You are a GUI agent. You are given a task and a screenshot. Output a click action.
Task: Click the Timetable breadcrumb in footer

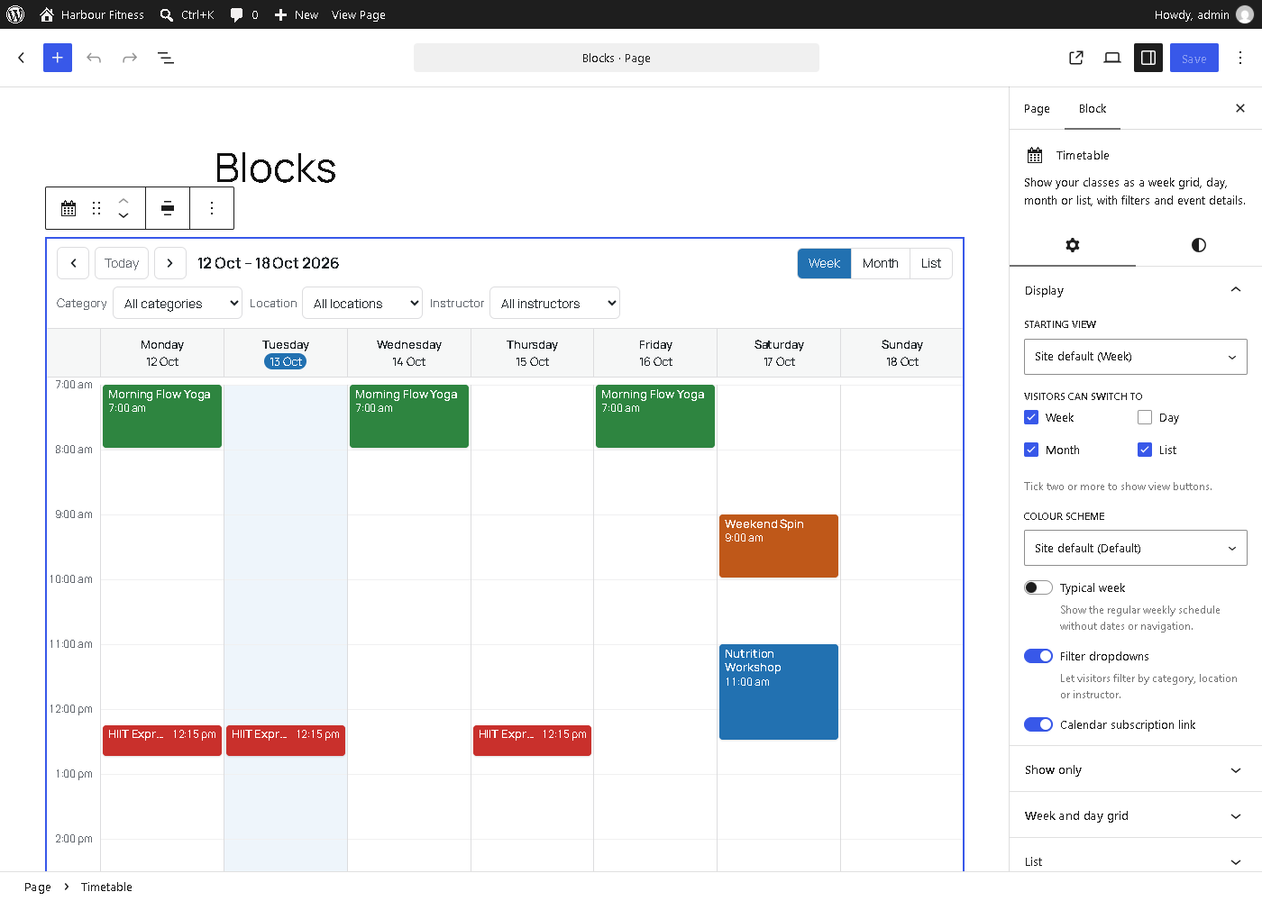point(106,887)
